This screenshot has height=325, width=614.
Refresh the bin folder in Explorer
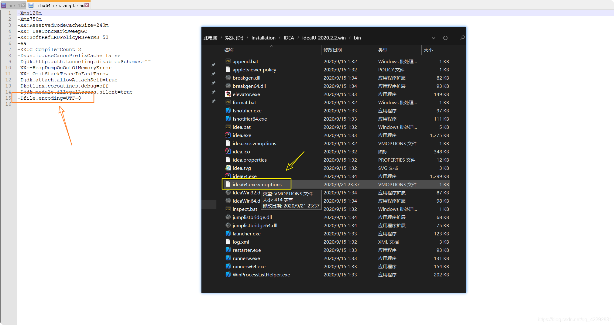pyautogui.click(x=445, y=38)
